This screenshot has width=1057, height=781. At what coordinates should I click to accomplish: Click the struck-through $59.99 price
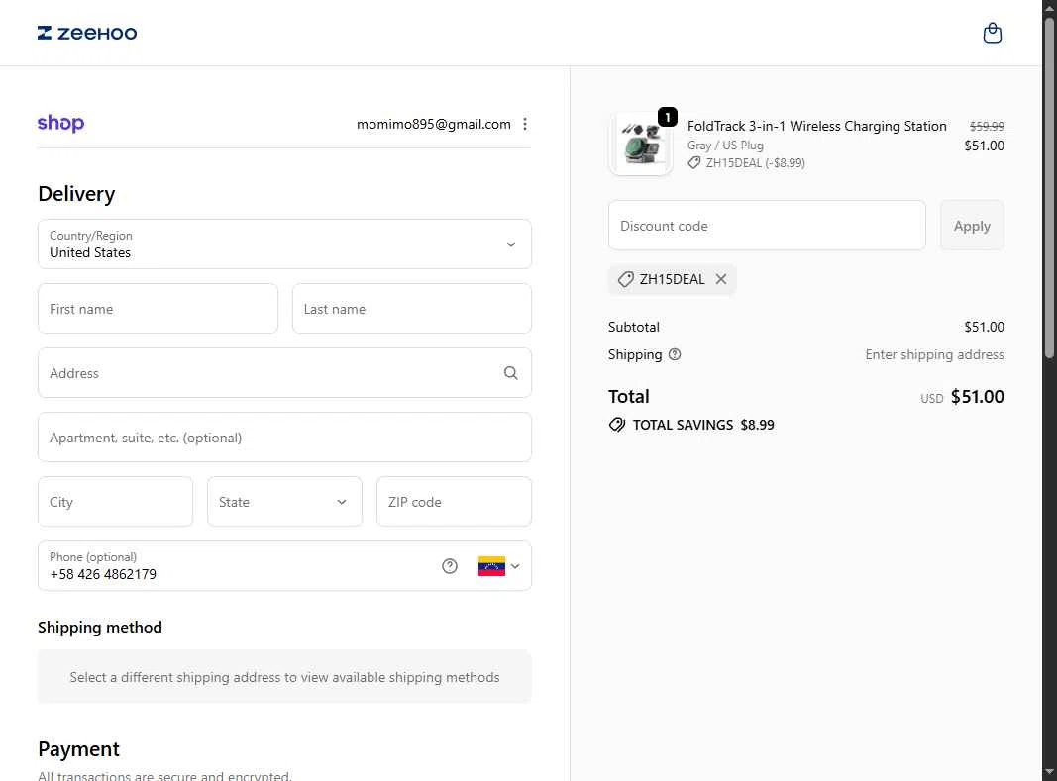pyautogui.click(x=987, y=126)
